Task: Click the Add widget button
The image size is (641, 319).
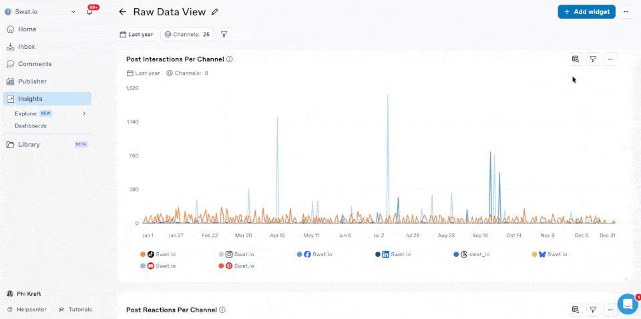Action: [x=586, y=12]
